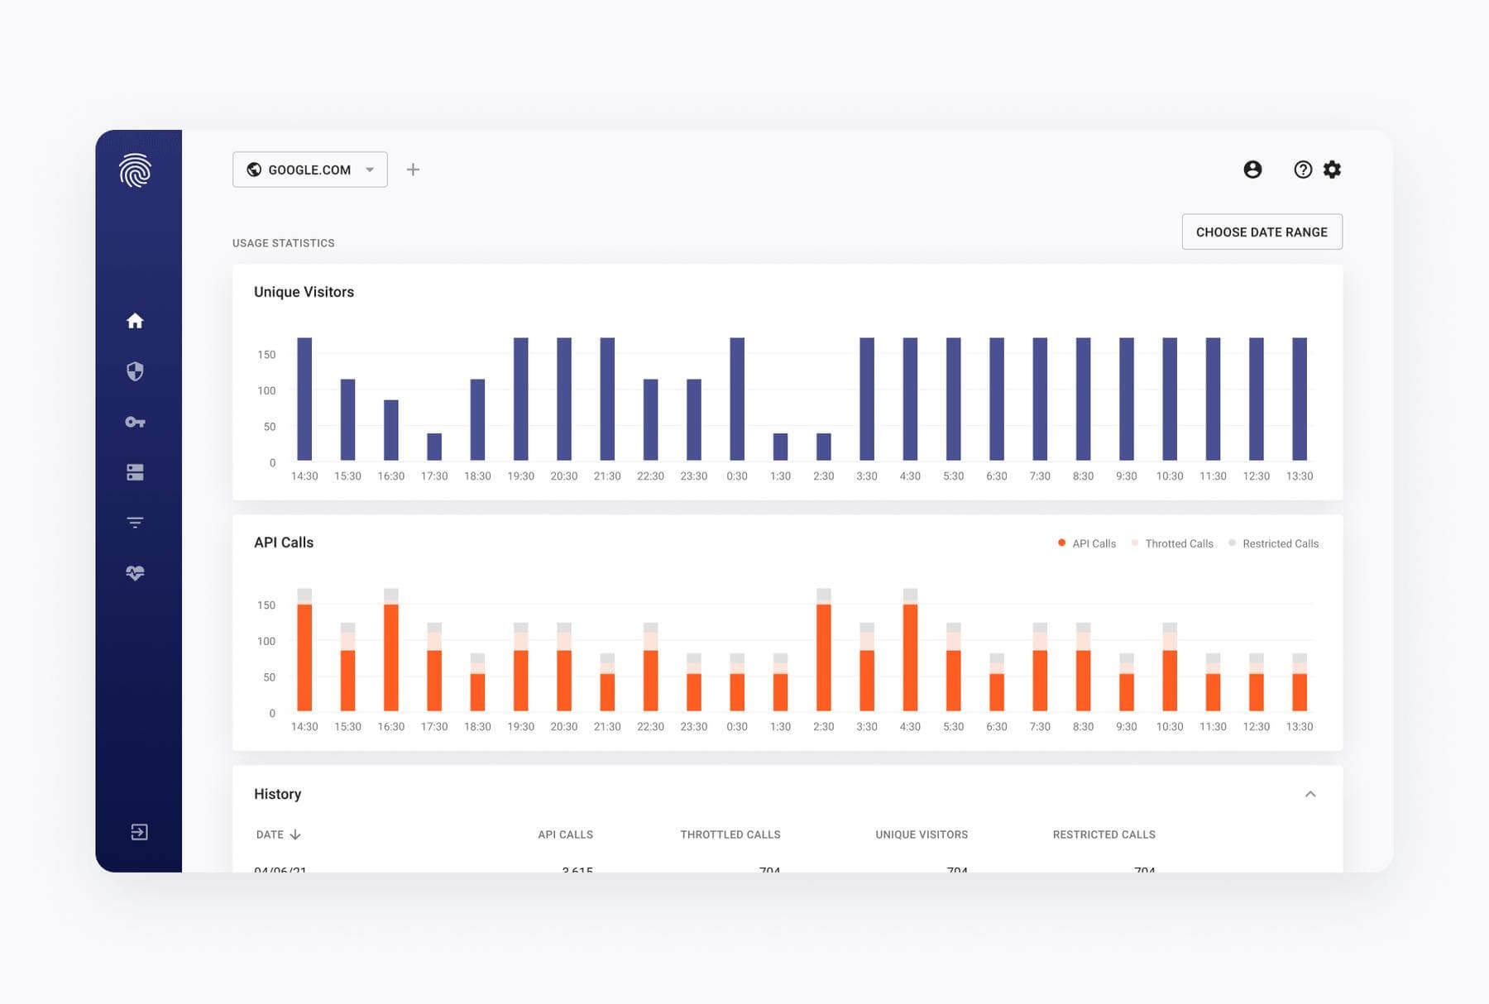Click the CHOOSE DATE RANGE button
Screen dimensions: 1489x1004
point(1262,232)
